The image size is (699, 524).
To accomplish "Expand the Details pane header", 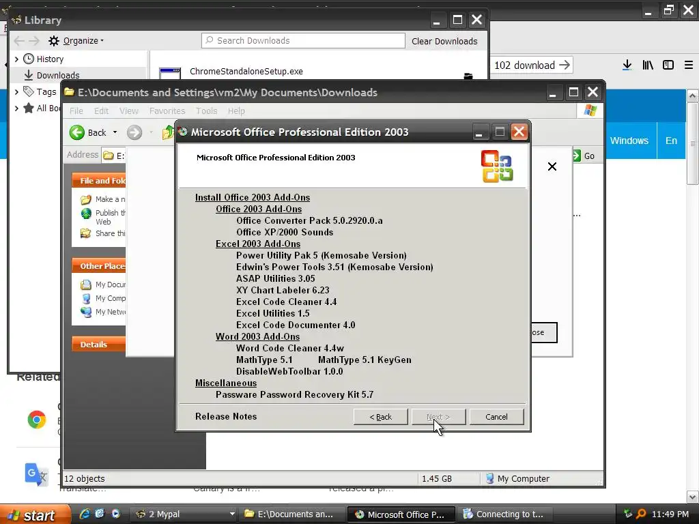I will coord(99,344).
